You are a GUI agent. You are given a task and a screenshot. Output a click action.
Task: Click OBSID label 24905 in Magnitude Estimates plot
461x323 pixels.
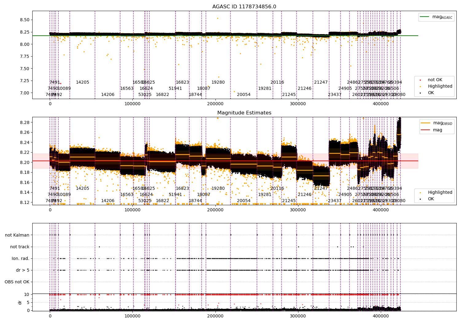pos(345,195)
